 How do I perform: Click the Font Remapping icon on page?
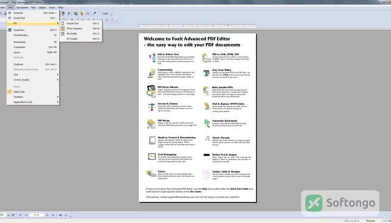(x=152, y=156)
